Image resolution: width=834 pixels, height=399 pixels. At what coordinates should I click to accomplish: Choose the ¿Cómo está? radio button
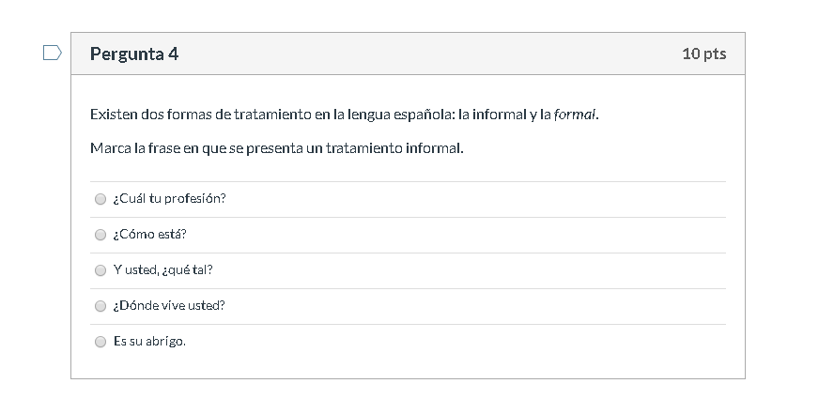click(x=100, y=235)
